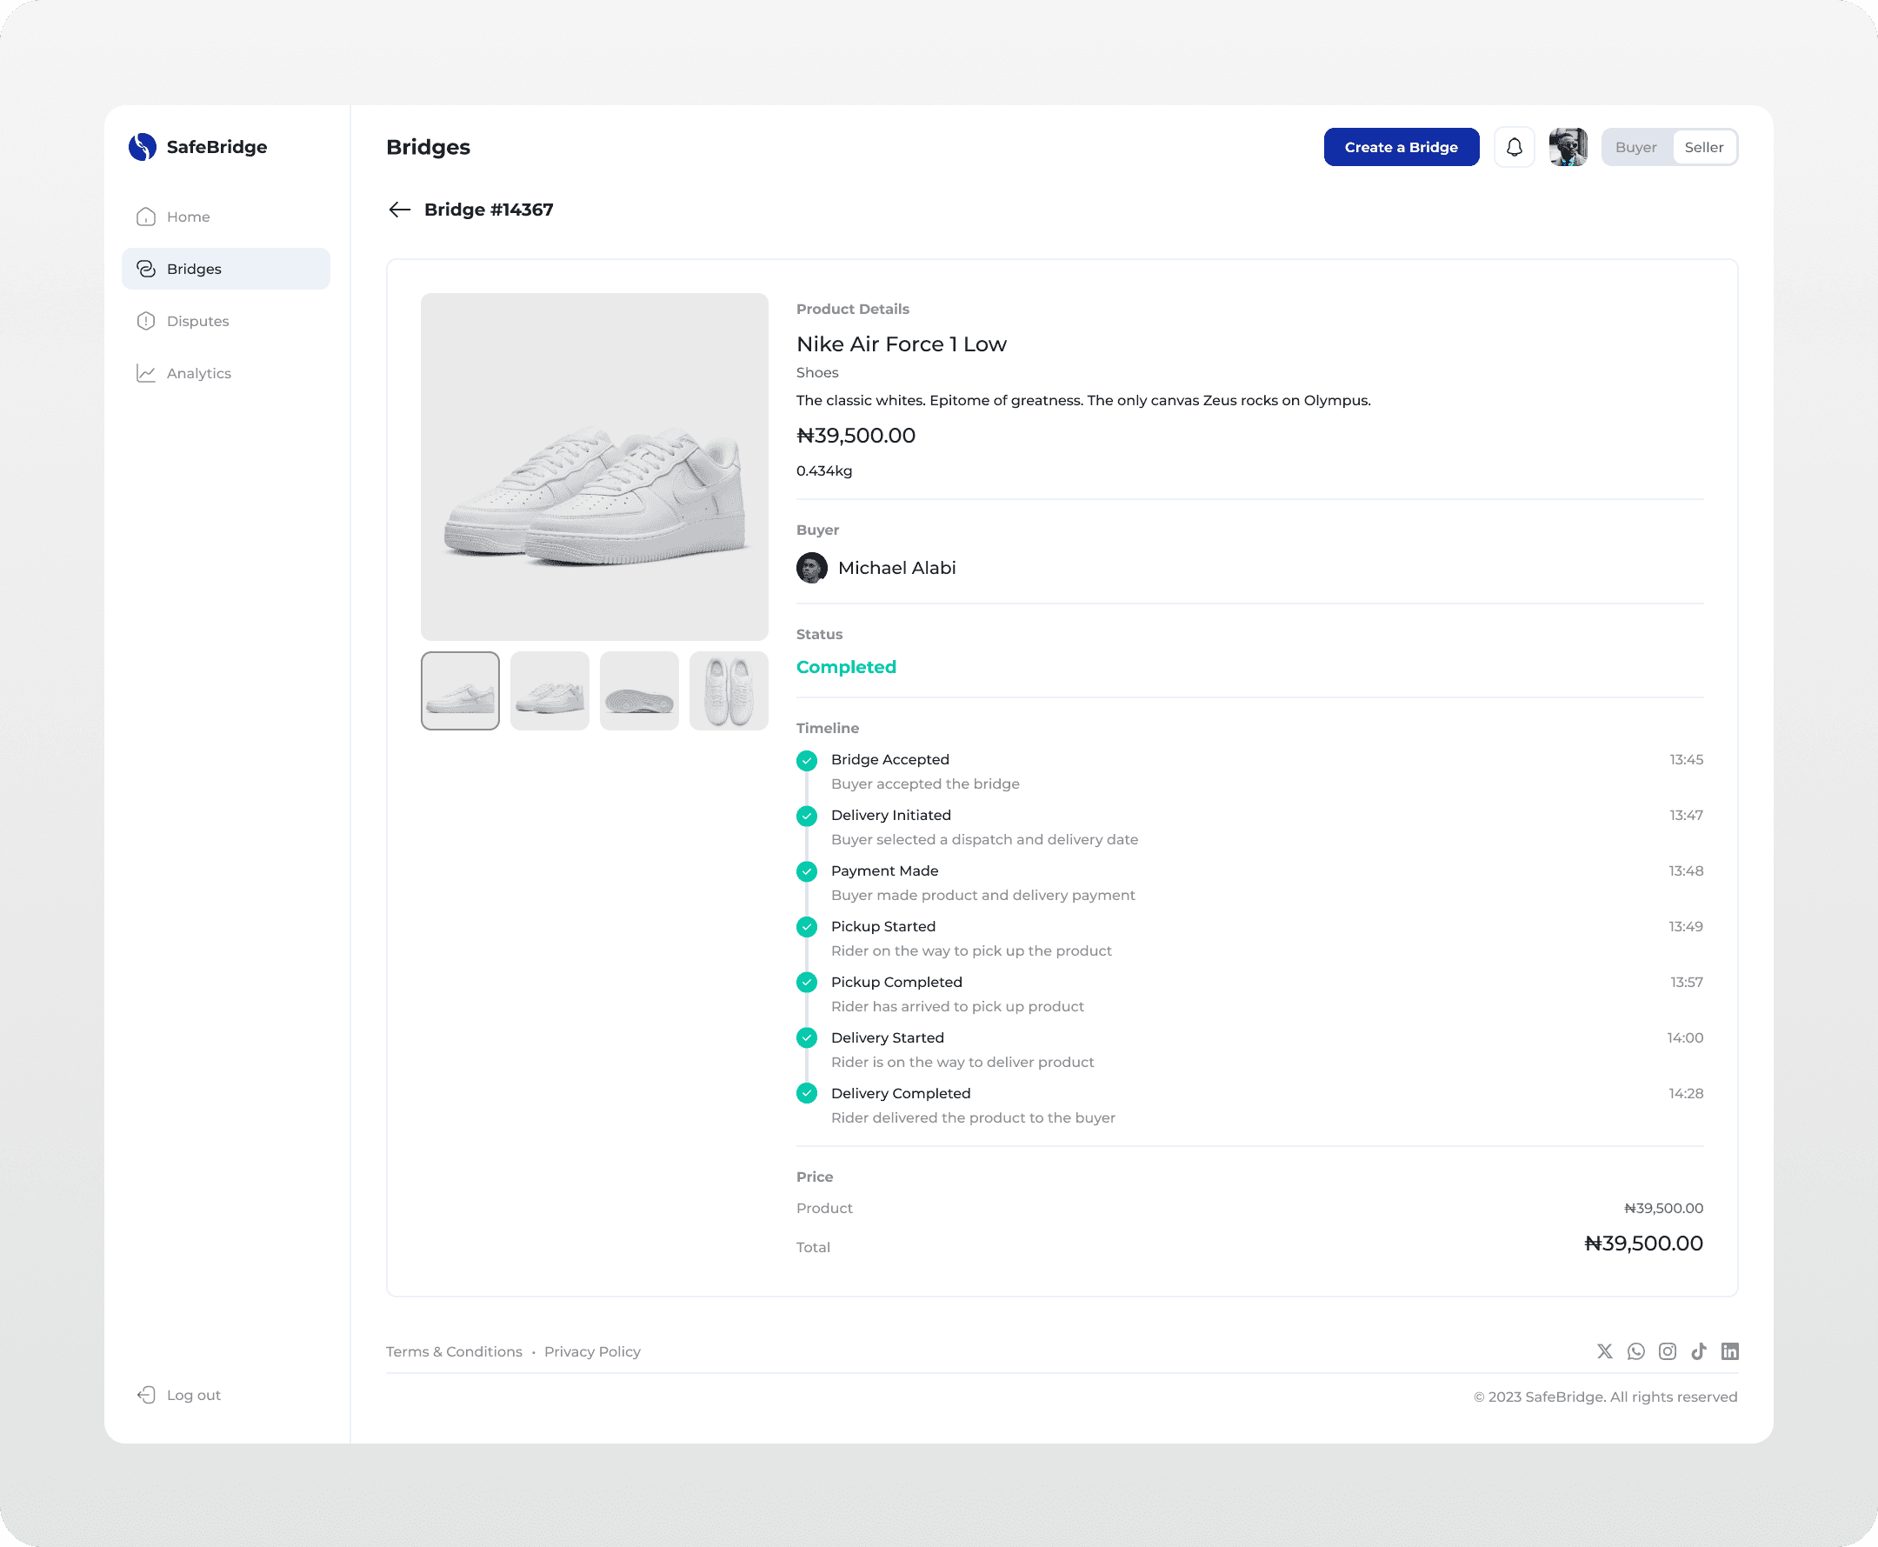The height and width of the screenshot is (1547, 1878).
Task: Switch the role toggle to Buyer
Action: tap(1635, 147)
